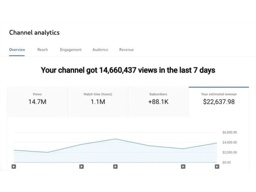Select the Watch time (hours) card
The height and width of the screenshot is (192, 256).
pyautogui.click(x=98, y=102)
